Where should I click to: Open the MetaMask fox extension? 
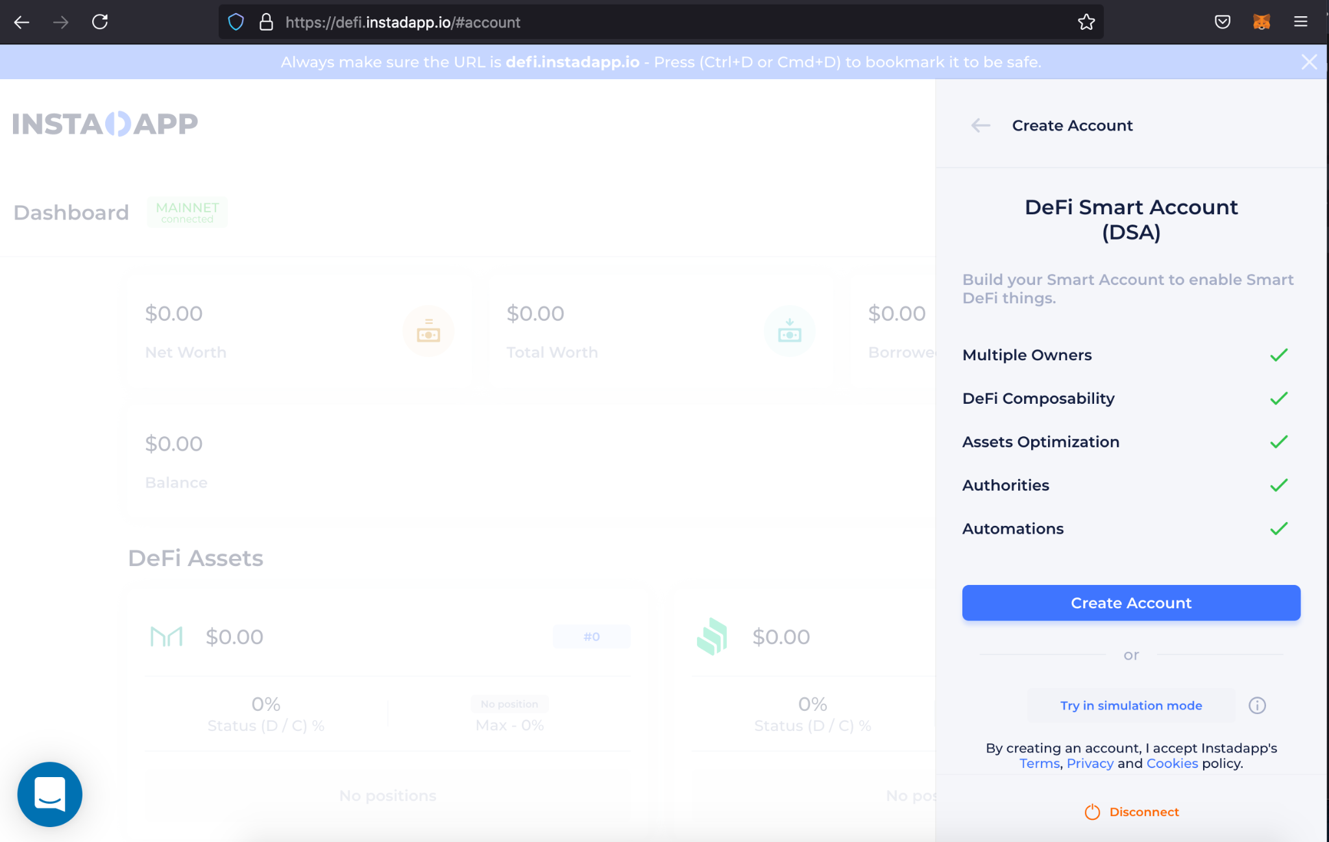[1261, 22]
